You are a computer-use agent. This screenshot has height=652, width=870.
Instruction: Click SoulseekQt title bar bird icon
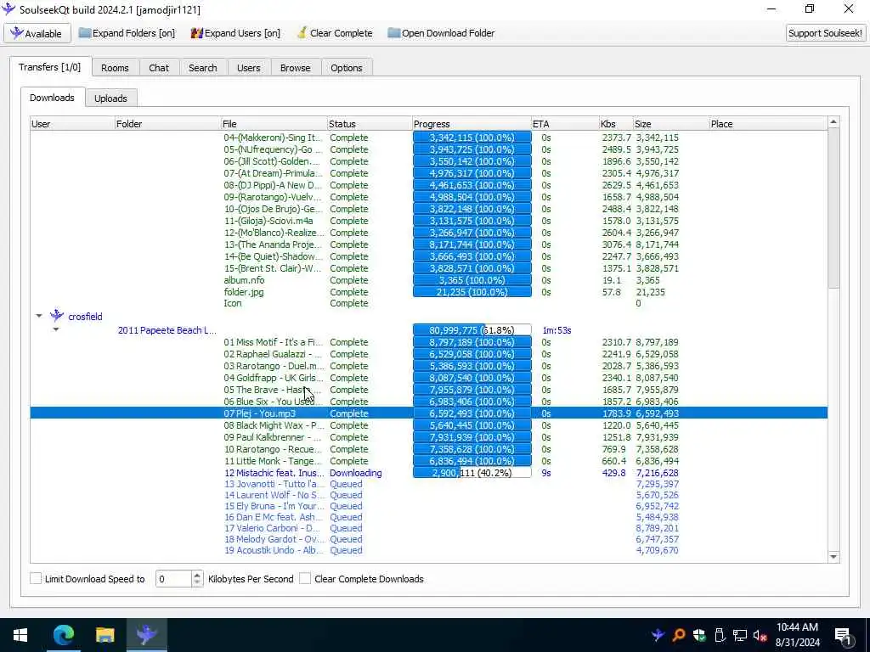[x=8, y=8]
